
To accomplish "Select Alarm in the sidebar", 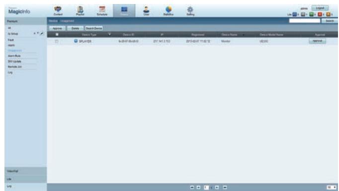I will [11, 45].
